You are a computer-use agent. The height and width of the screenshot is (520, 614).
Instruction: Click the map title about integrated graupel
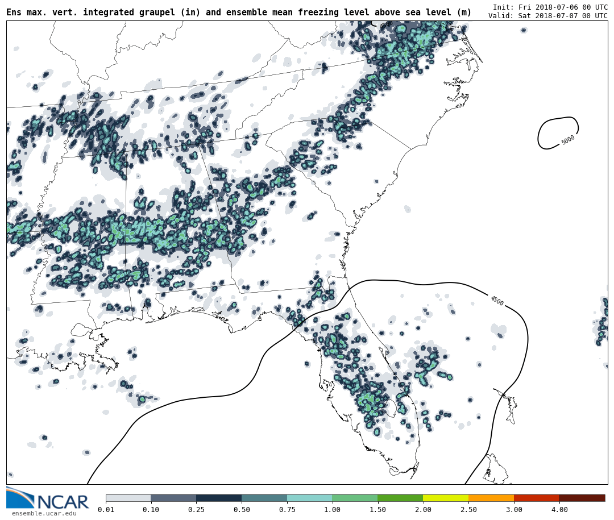(239, 13)
